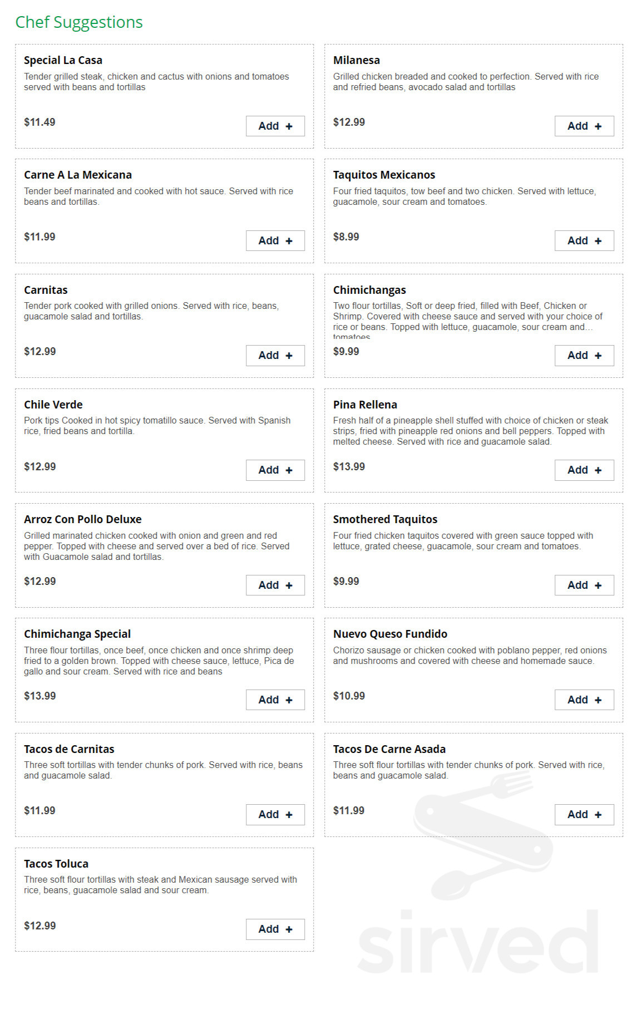632x1024 pixels.
Task: Click the Chef Suggestions heading
Action: click(x=79, y=22)
